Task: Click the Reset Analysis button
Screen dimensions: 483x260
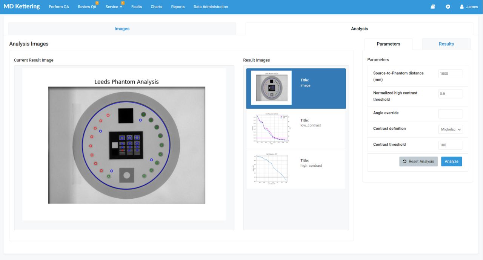Action: pos(418,161)
